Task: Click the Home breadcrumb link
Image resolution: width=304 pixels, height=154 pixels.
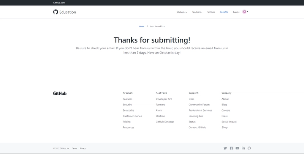Action: (141, 27)
